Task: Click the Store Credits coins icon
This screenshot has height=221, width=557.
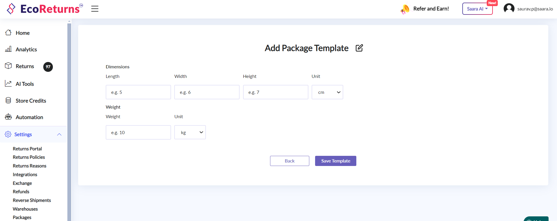Action: tap(8, 101)
